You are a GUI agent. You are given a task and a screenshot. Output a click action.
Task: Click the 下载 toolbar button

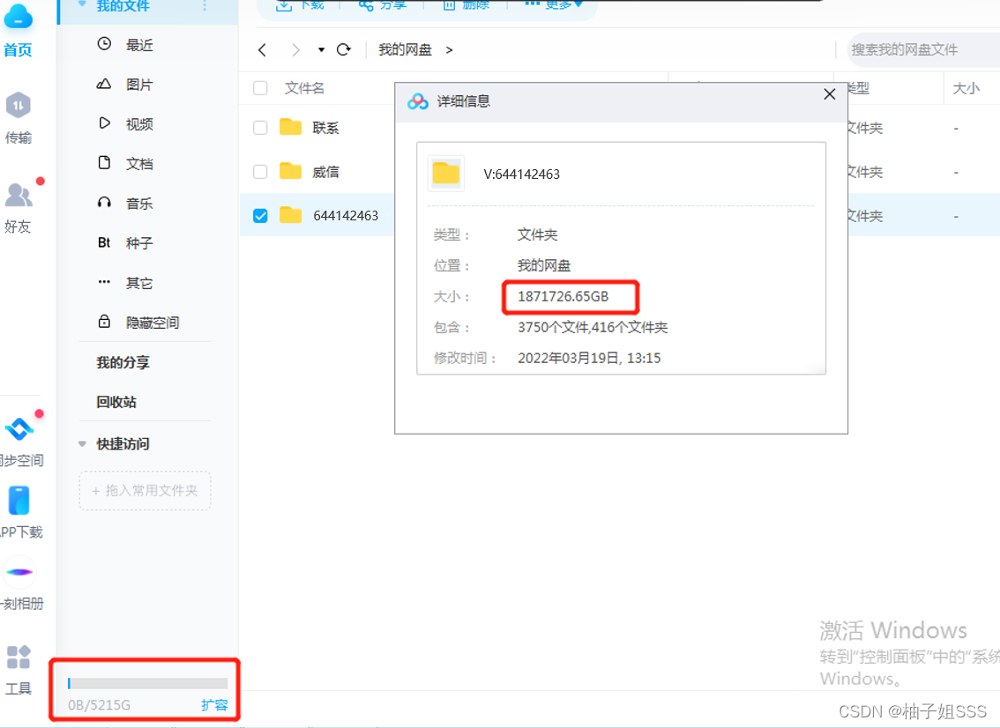click(301, 5)
